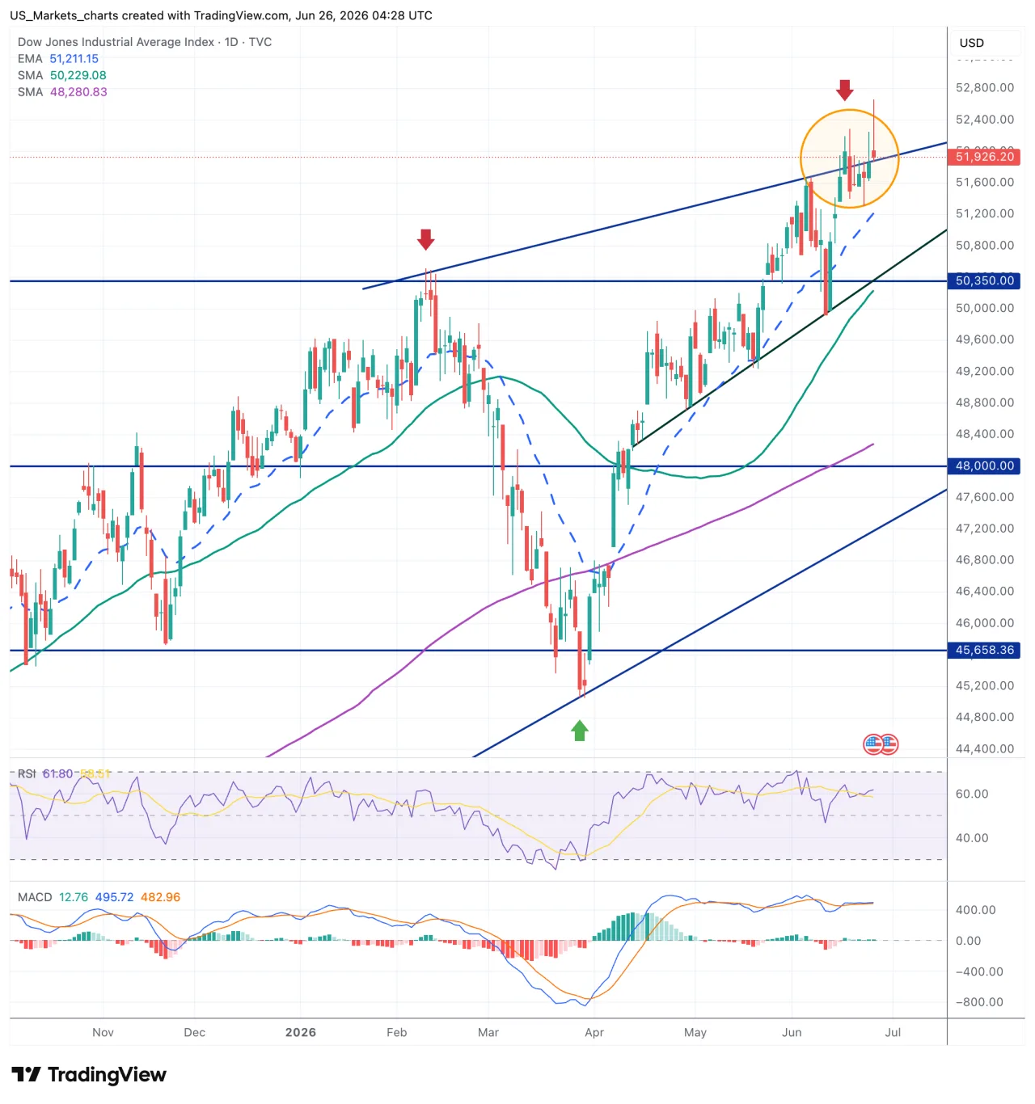Click the 52,800.00 price axis label
The image size is (1035, 1104).
coord(985,88)
